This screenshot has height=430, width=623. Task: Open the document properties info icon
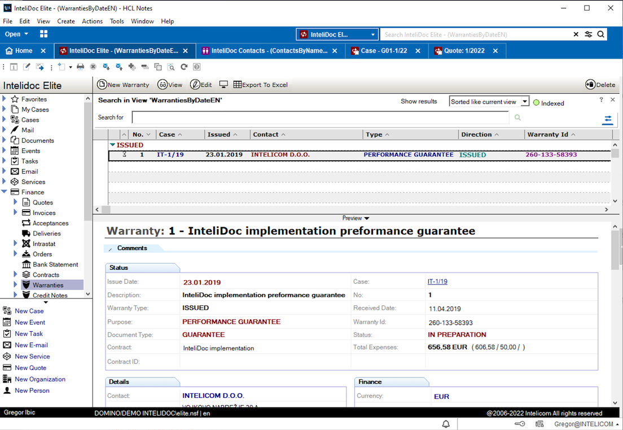click(14, 67)
